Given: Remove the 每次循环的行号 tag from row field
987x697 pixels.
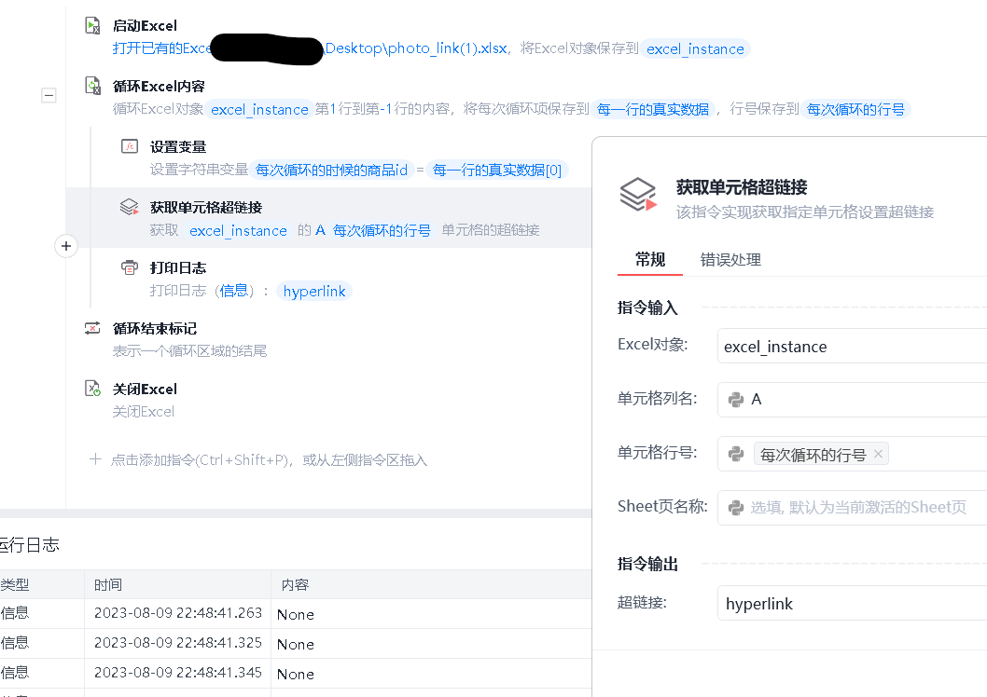Looking at the screenshot, I should pyautogui.click(x=877, y=455).
